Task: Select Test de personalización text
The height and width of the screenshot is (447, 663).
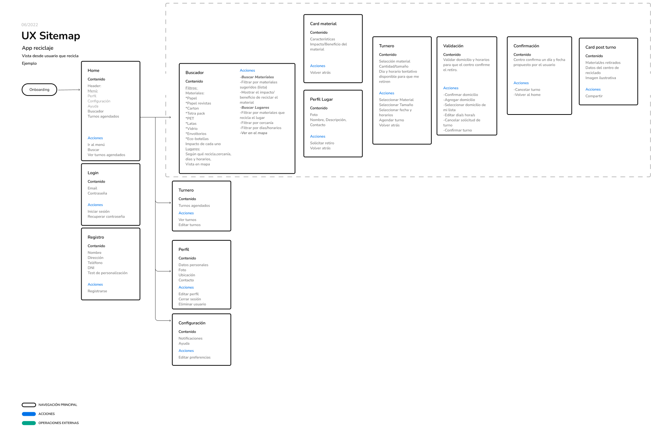Action: pyautogui.click(x=108, y=273)
